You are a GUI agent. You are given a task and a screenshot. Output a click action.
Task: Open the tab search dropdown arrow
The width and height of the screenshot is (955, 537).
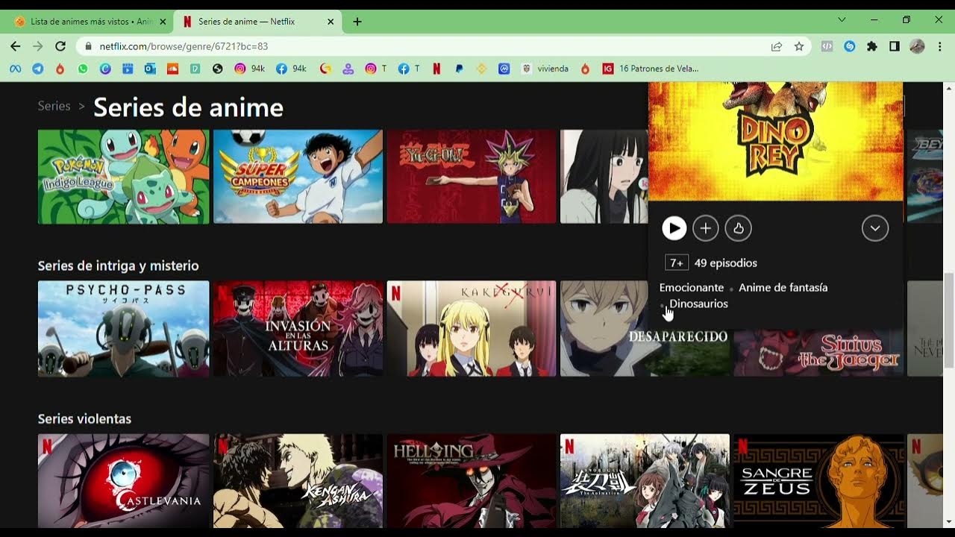coord(842,20)
